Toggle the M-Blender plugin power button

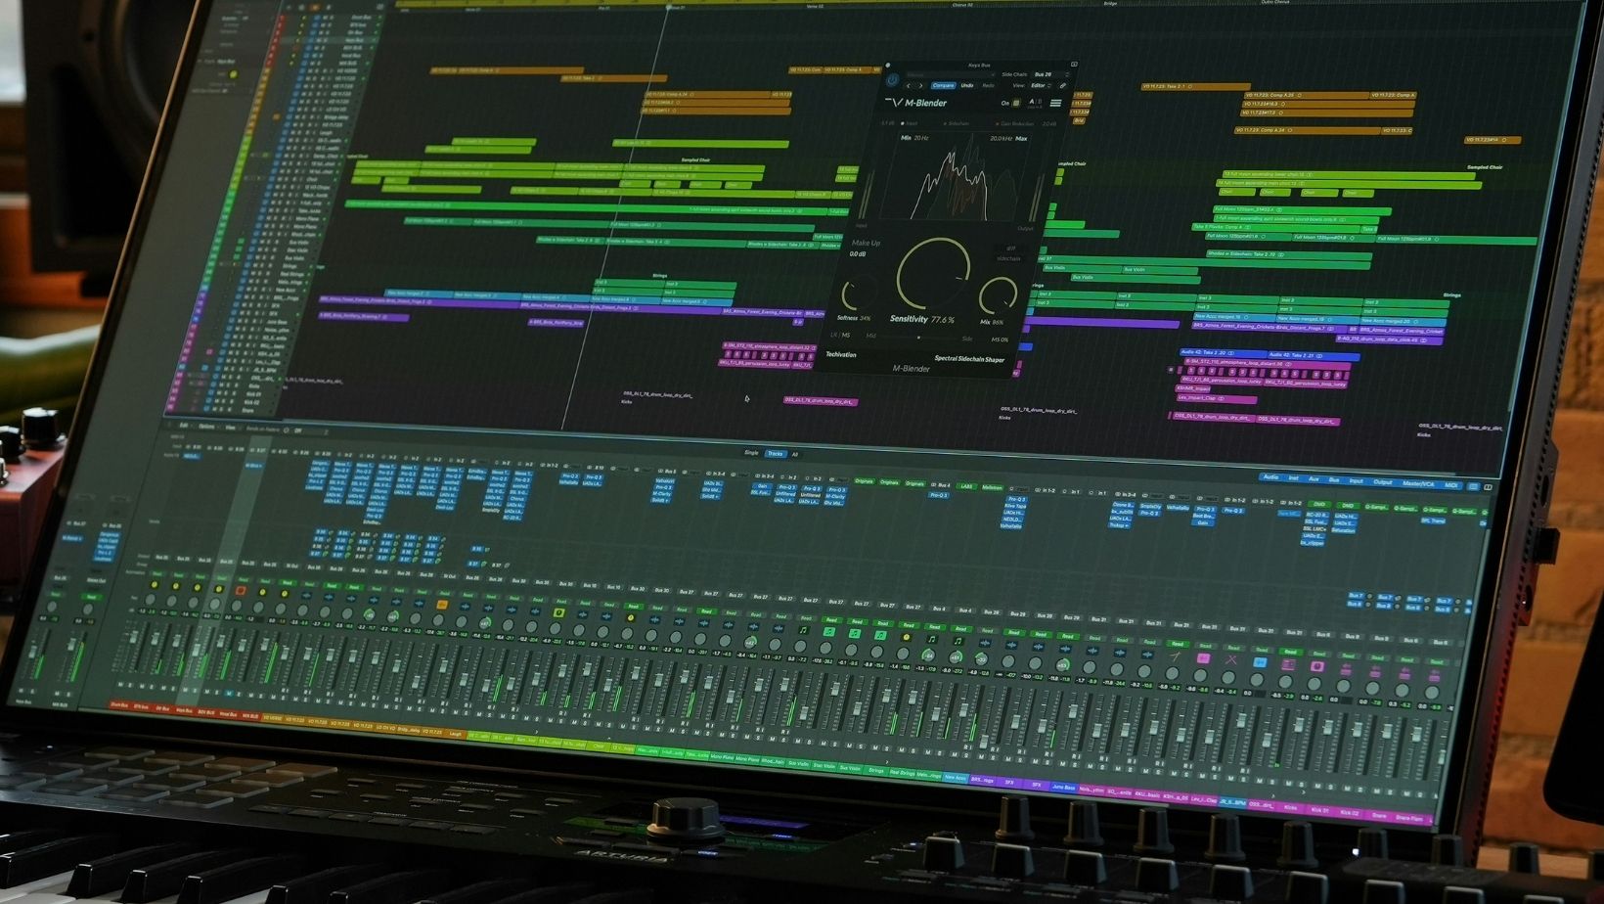coord(891,79)
